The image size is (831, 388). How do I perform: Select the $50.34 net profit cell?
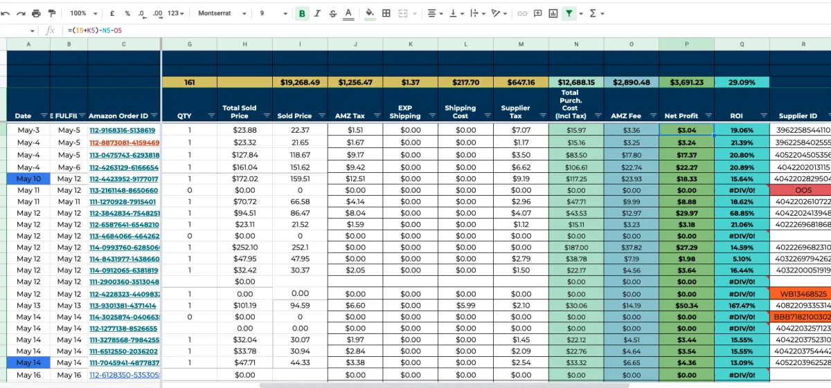click(686, 305)
